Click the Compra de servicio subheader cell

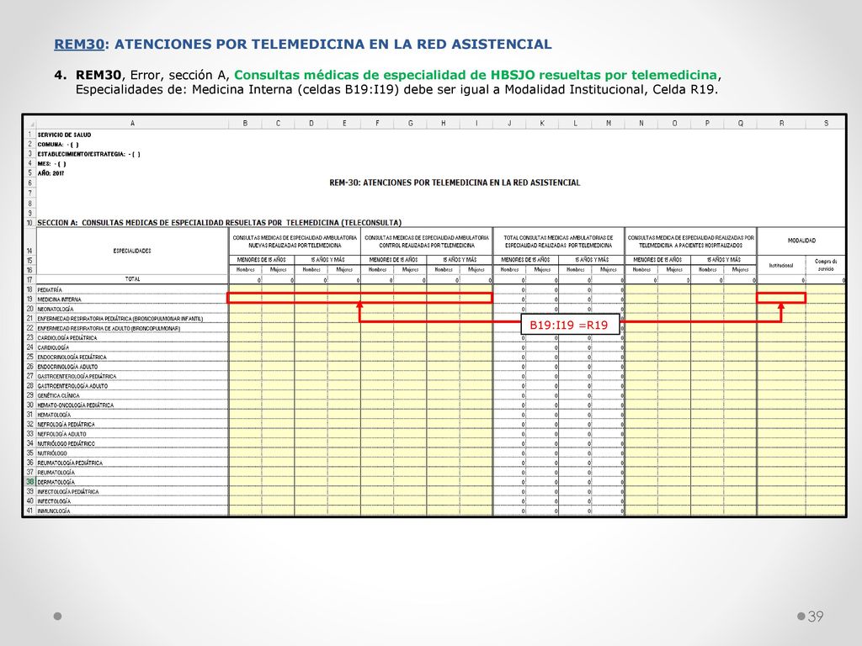(826, 265)
